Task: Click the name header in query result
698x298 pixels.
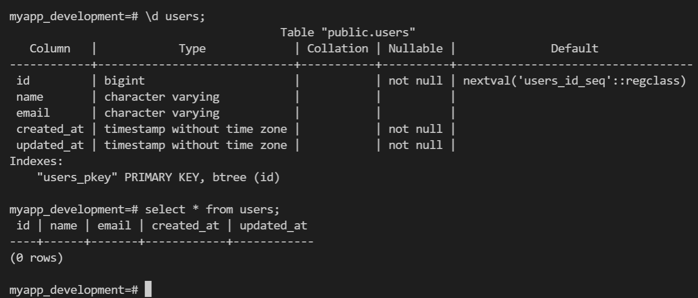Action: pos(64,226)
